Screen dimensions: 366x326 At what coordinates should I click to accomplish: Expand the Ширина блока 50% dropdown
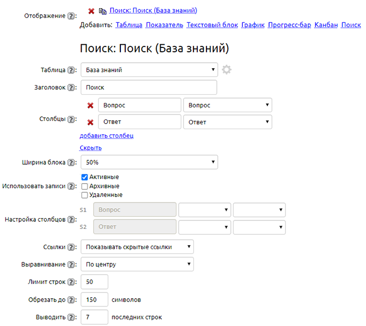tap(149, 162)
